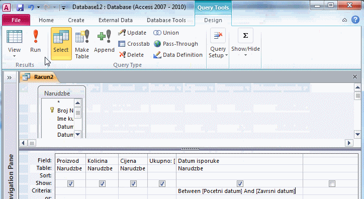Select the asterisk field in Narudzbe table
364x199 pixels.
pyautogui.click(x=58, y=103)
